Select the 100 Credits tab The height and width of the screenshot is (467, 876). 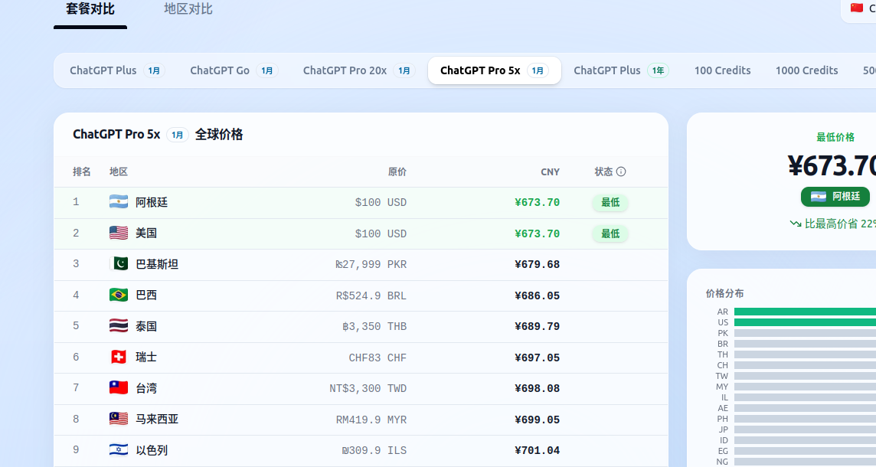[722, 70]
